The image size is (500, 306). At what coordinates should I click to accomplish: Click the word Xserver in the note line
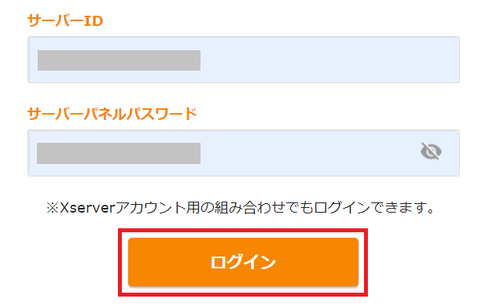pos(87,208)
